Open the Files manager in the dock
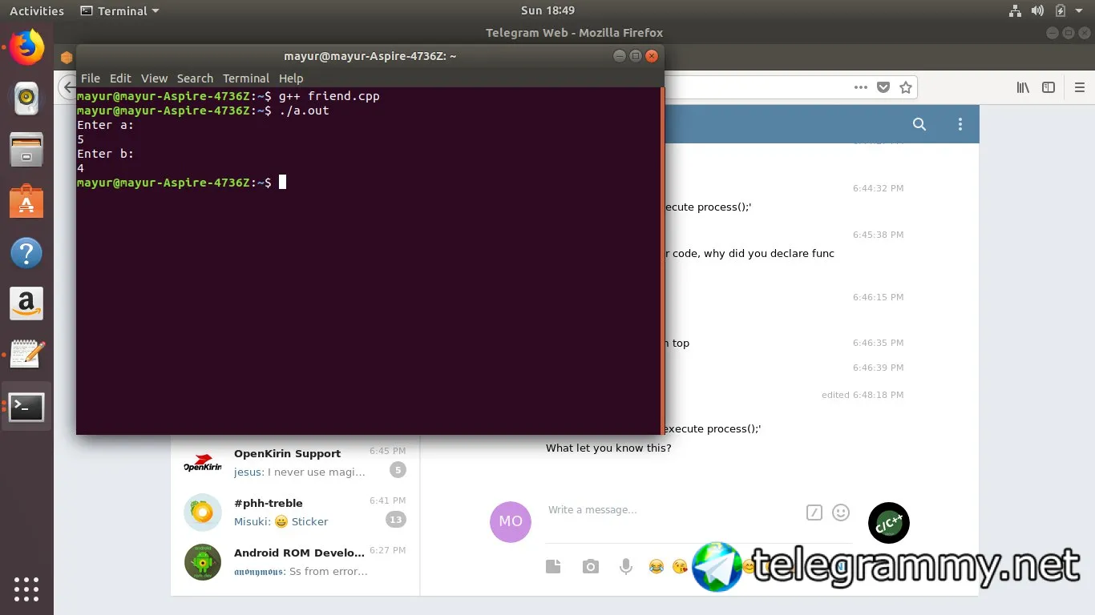 click(x=26, y=150)
